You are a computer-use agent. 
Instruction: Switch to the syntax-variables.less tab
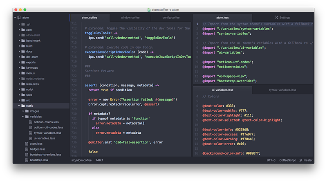282,90
